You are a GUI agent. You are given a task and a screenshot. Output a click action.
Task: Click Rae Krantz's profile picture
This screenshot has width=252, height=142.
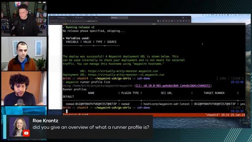[x=19, y=127]
